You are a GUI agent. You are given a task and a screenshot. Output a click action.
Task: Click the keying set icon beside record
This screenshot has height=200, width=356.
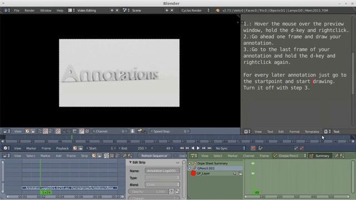click(260, 148)
